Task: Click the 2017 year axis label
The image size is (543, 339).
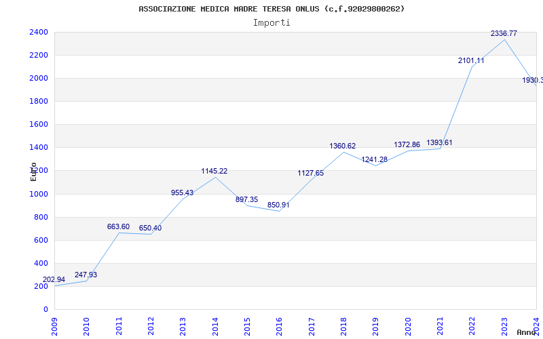Action: [x=312, y=326]
